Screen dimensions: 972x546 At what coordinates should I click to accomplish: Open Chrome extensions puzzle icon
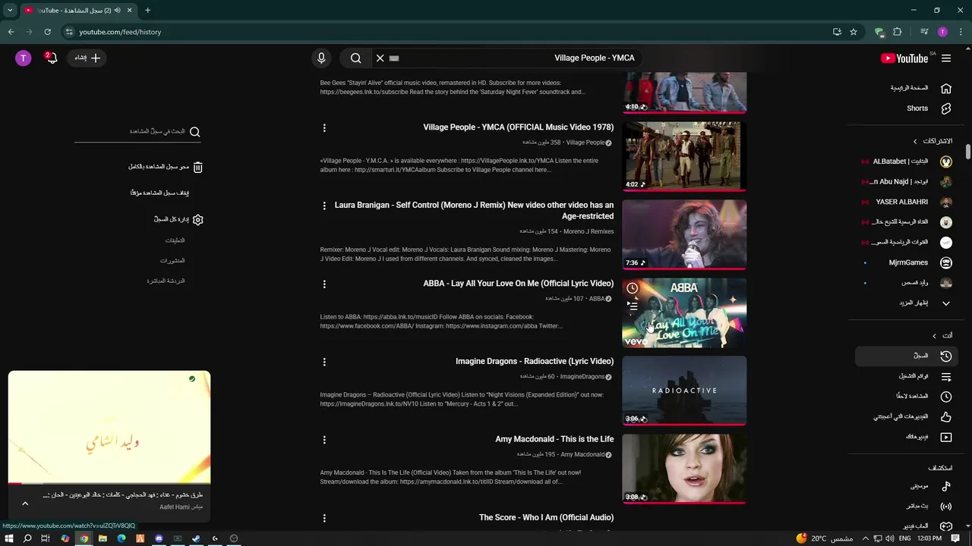(898, 32)
